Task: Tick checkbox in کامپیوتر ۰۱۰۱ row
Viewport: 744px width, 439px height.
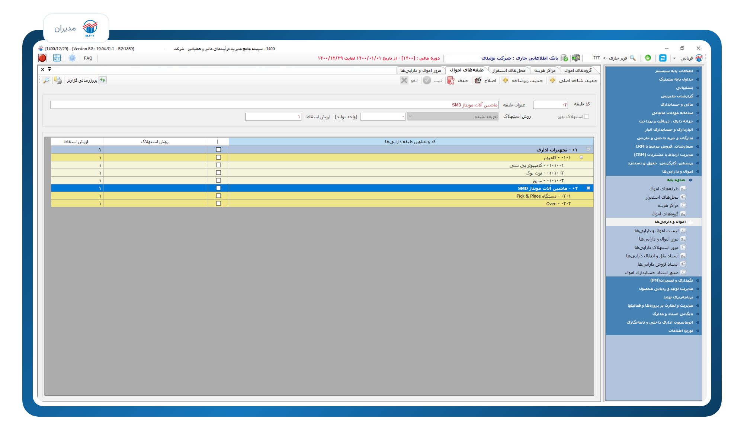Action: pyautogui.click(x=218, y=157)
